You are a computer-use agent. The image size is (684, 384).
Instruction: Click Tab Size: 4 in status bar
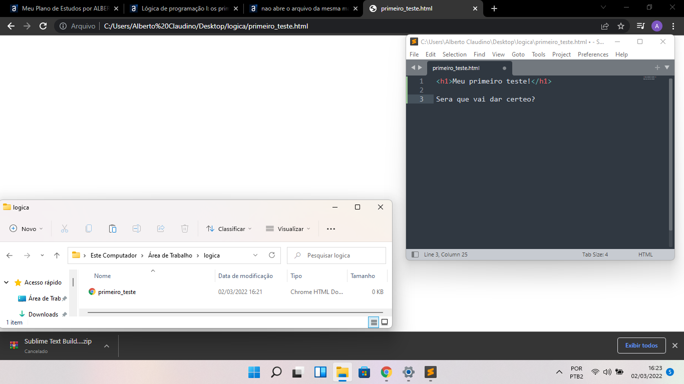595,254
